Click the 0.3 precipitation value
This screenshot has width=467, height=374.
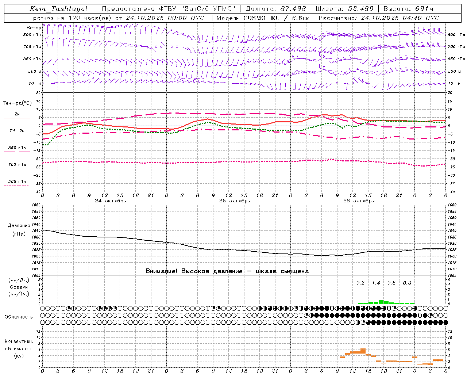pos(407,283)
